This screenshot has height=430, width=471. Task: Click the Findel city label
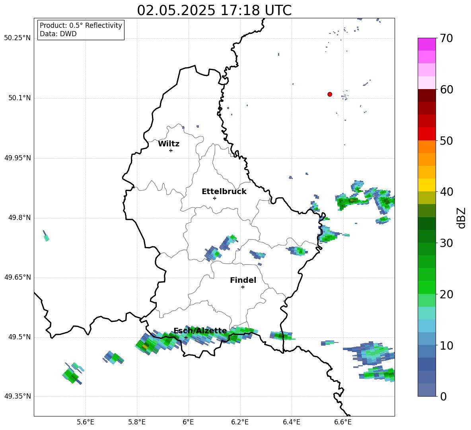(x=243, y=280)
